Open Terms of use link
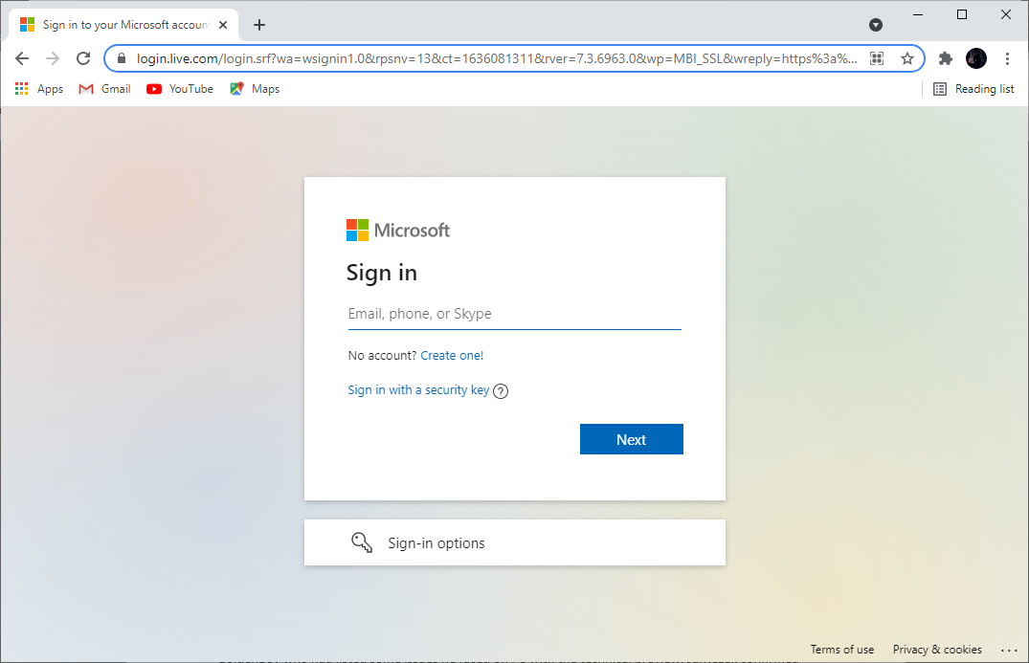 [x=842, y=650]
